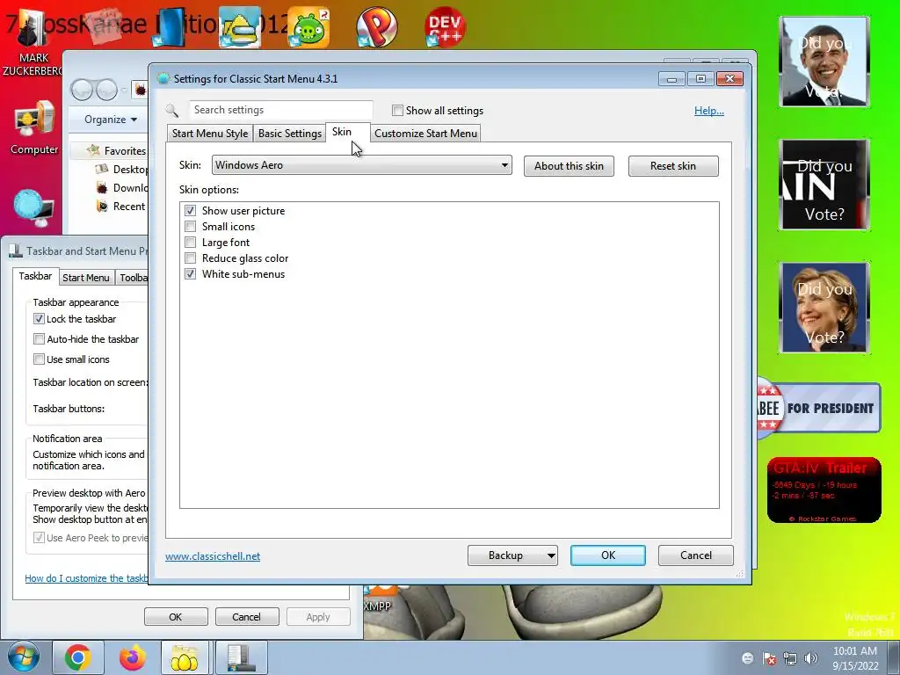Open the Explorer folder taskbar button
The height and width of the screenshot is (675, 900).
click(185, 657)
